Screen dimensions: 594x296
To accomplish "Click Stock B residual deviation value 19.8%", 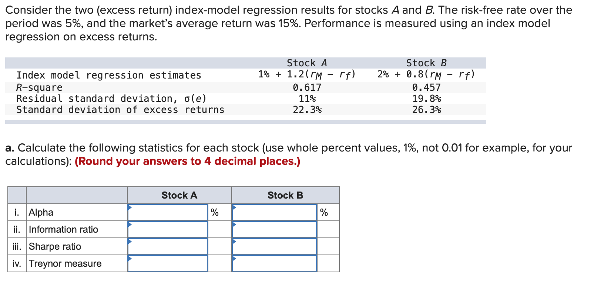I will tap(426, 99).
